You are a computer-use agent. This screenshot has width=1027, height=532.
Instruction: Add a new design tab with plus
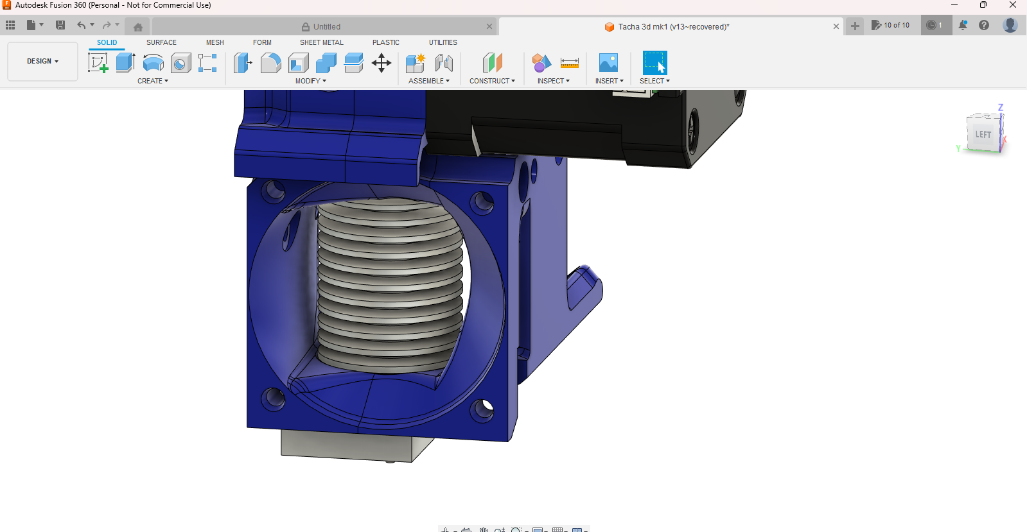point(855,26)
